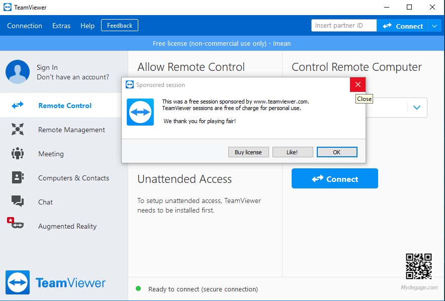Click the user avatar profile icon
This screenshot has height=301, width=445.
tap(18, 72)
